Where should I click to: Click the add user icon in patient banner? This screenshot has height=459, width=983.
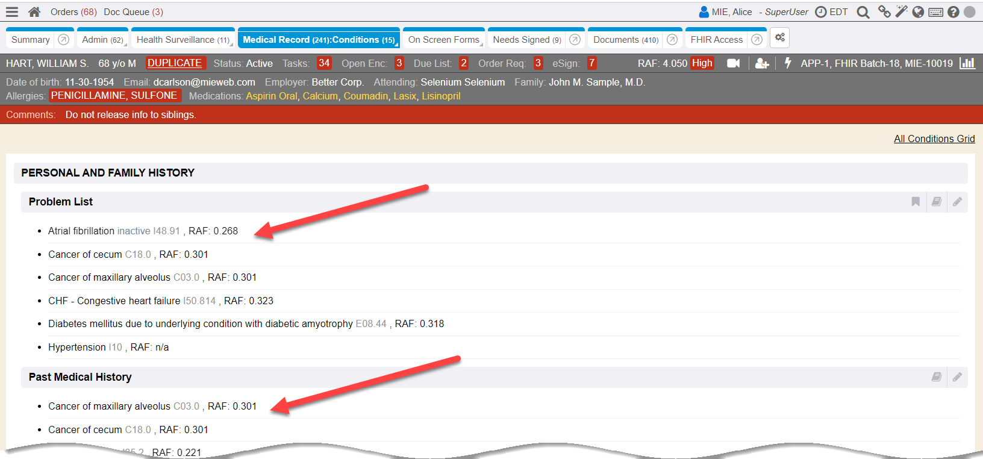point(762,63)
